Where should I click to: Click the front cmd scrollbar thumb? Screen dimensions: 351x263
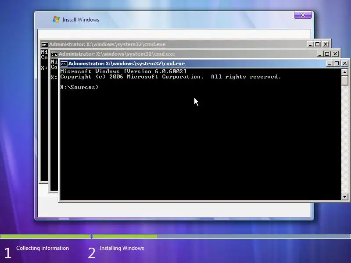click(x=344, y=80)
